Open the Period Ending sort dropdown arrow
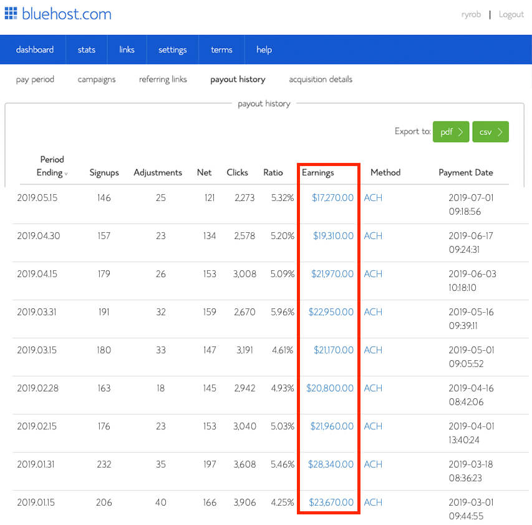 pyautogui.click(x=66, y=174)
